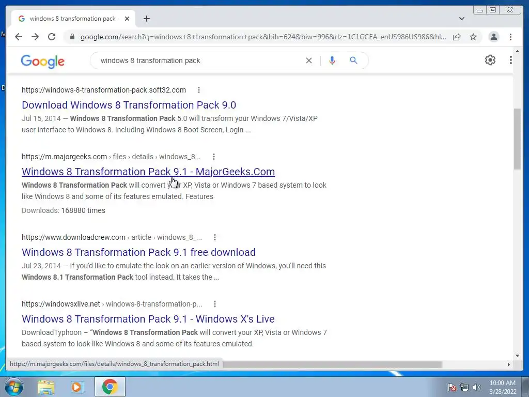
Task: Click the horizontal scrollbar right arrow
Action: click(509, 364)
